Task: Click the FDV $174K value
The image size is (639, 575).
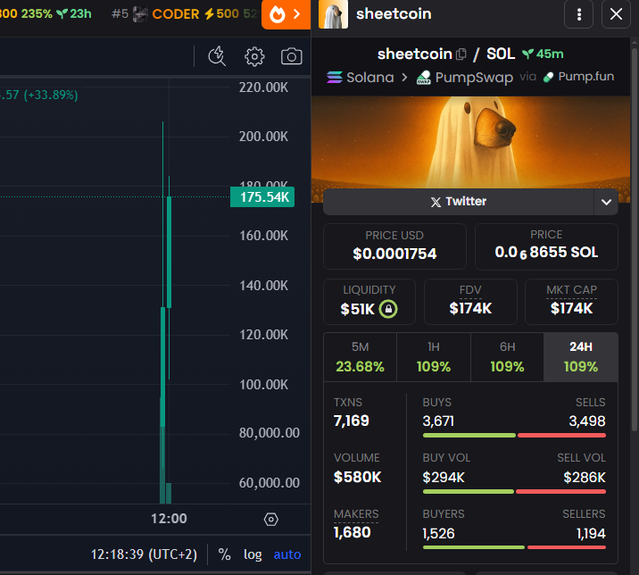Action: click(470, 308)
